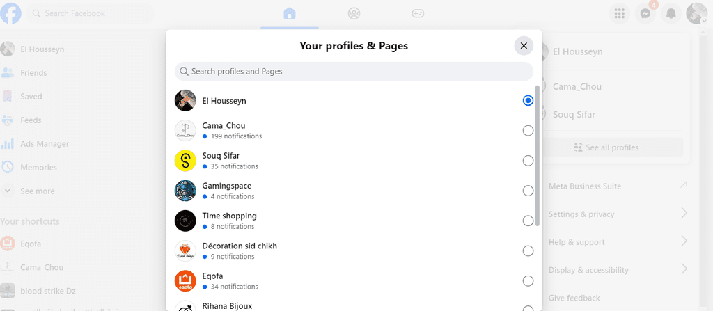Image resolution: width=713 pixels, height=311 pixels.
Task: Open Meta Business Suite external arrow
Action: pyautogui.click(x=683, y=185)
